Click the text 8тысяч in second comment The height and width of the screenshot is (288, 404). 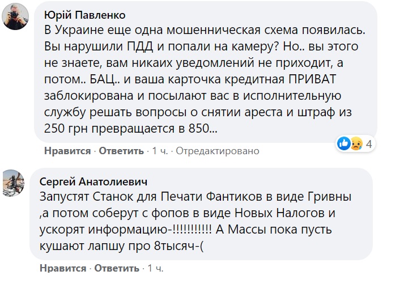(174, 245)
